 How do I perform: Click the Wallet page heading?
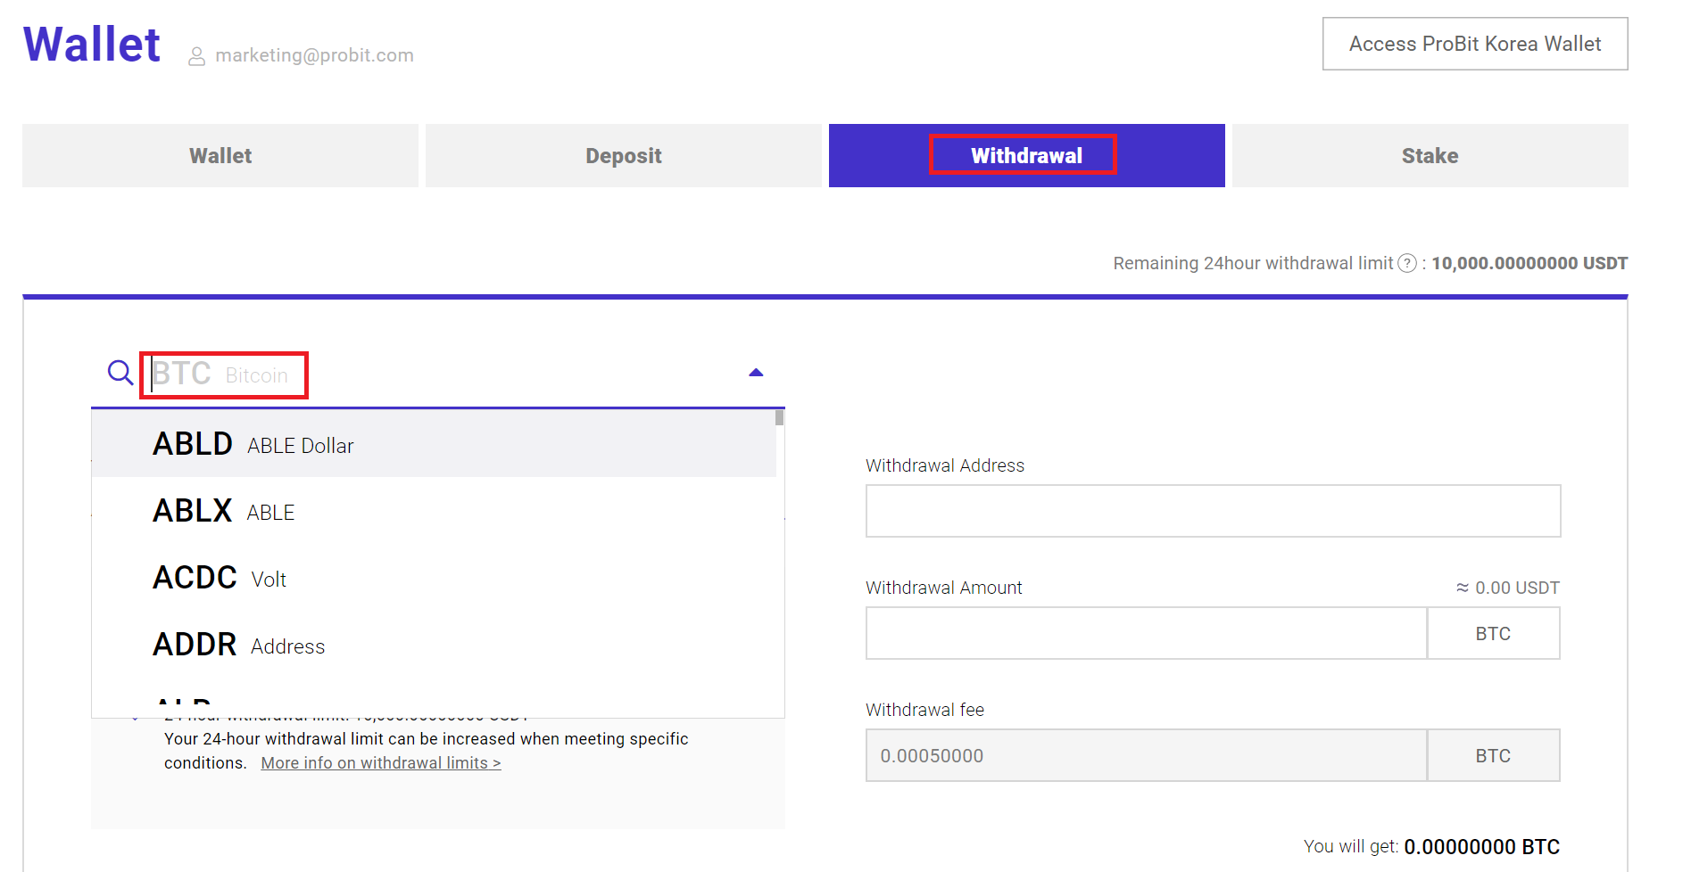(92, 44)
